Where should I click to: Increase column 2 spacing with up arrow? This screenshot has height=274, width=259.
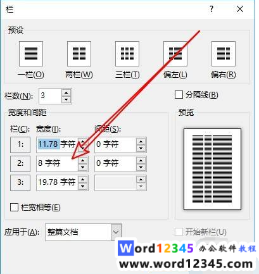click(x=141, y=160)
